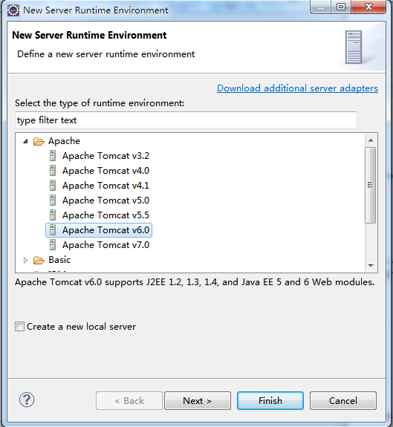
Task: Maximize the dialog window
Action: click(341, 7)
